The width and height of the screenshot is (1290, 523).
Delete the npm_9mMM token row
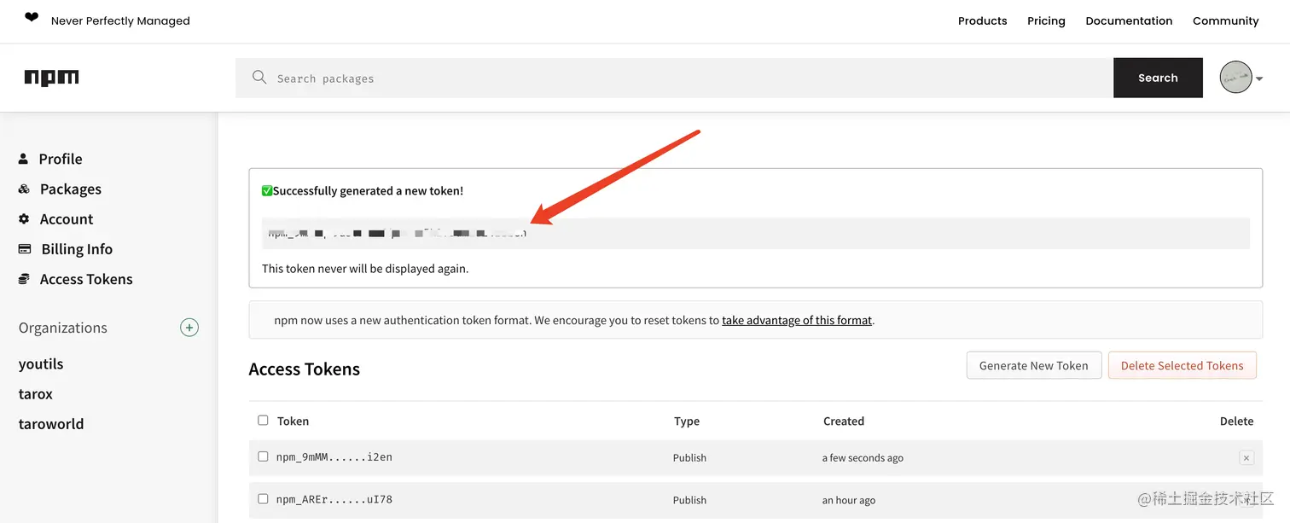pos(1246,458)
